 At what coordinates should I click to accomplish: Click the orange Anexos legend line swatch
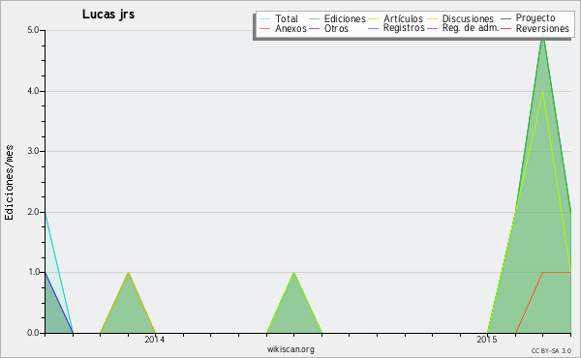(265, 28)
